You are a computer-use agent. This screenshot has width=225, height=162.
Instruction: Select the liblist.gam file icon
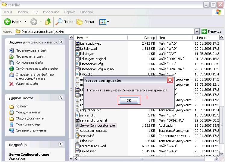point(77,54)
